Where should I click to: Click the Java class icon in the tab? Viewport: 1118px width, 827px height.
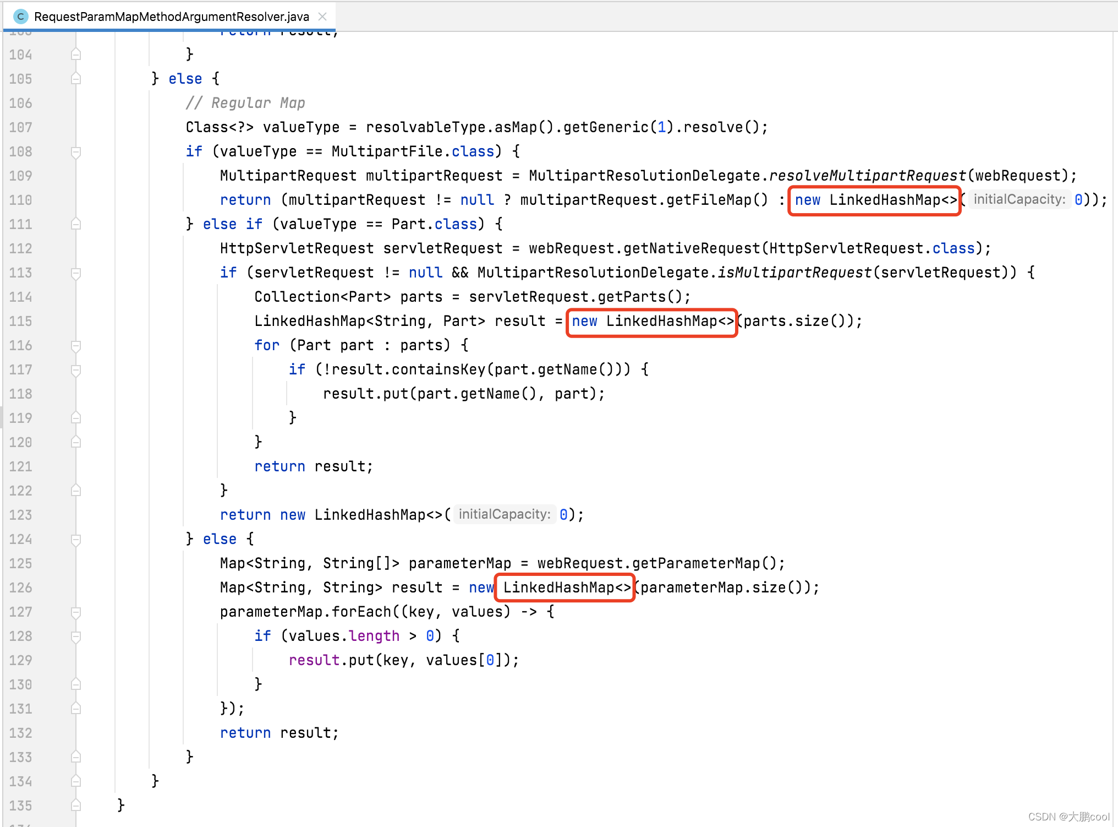click(20, 17)
